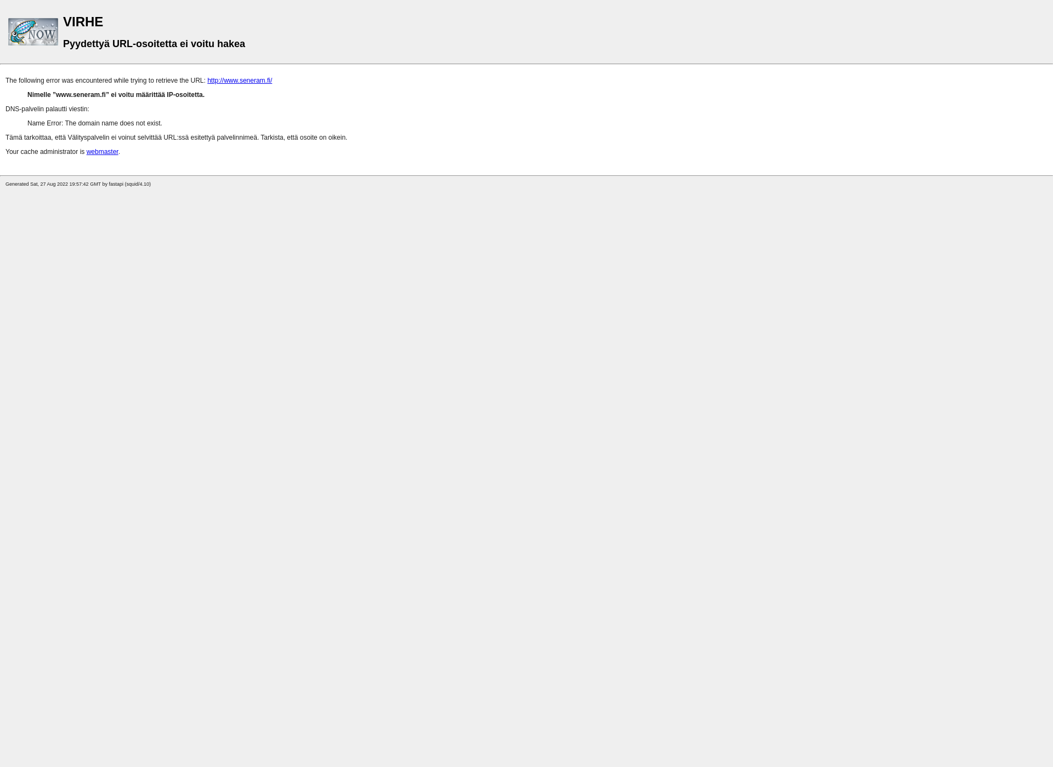
Task: Click the globe icon on the error page
Action: click(33, 31)
